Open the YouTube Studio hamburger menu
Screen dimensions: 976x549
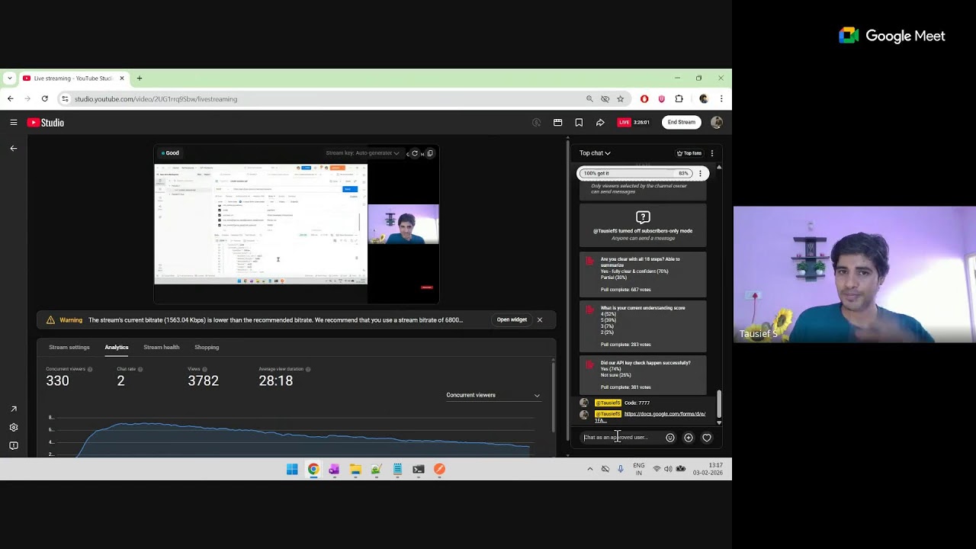pyautogui.click(x=14, y=122)
